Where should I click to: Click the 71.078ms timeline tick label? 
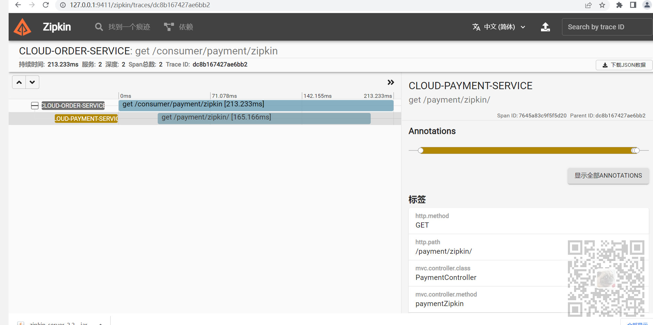point(224,96)
